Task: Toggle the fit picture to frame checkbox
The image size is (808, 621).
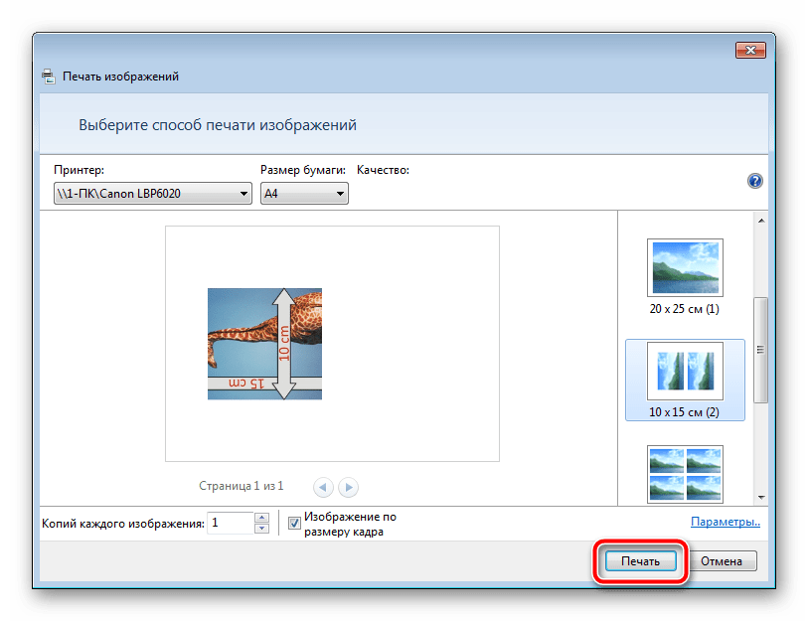Action: click(294, 523)
